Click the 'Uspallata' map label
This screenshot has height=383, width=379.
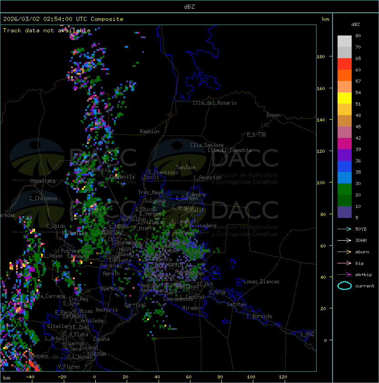(x=43, y=181)
